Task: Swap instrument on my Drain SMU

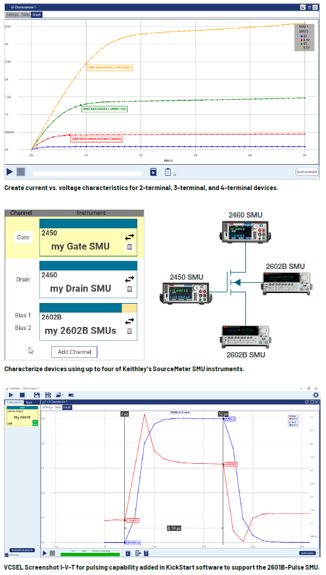Action: pyautogui.click(x=130, y=280)
